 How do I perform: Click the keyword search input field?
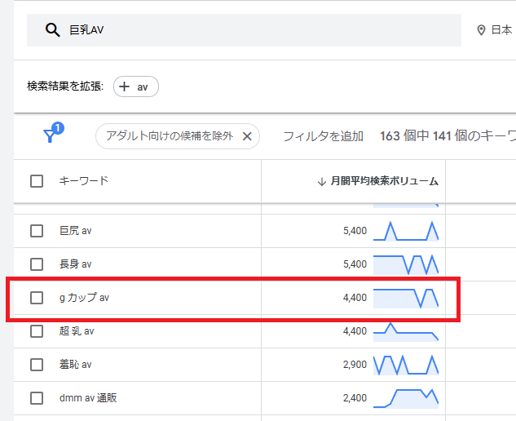pos(244,30)
